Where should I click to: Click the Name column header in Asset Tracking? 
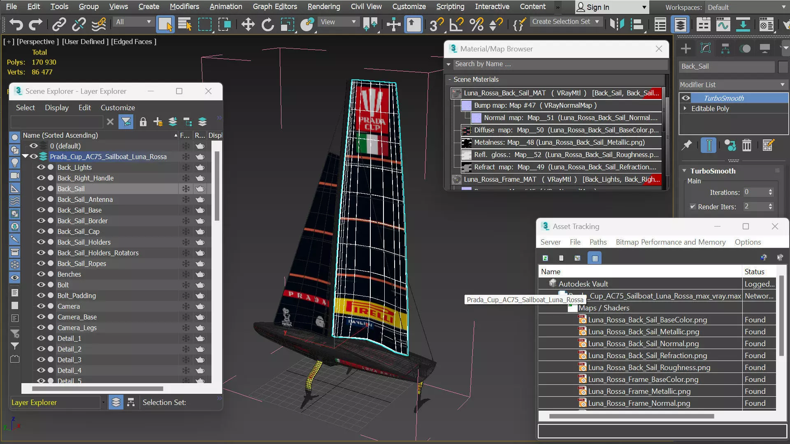[640, 272]
